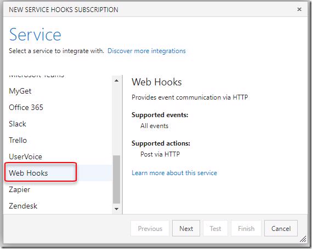The width and height of the screenshot is (312, 249).
Task: Open Learn more about this service link
Action: [174, 173]
